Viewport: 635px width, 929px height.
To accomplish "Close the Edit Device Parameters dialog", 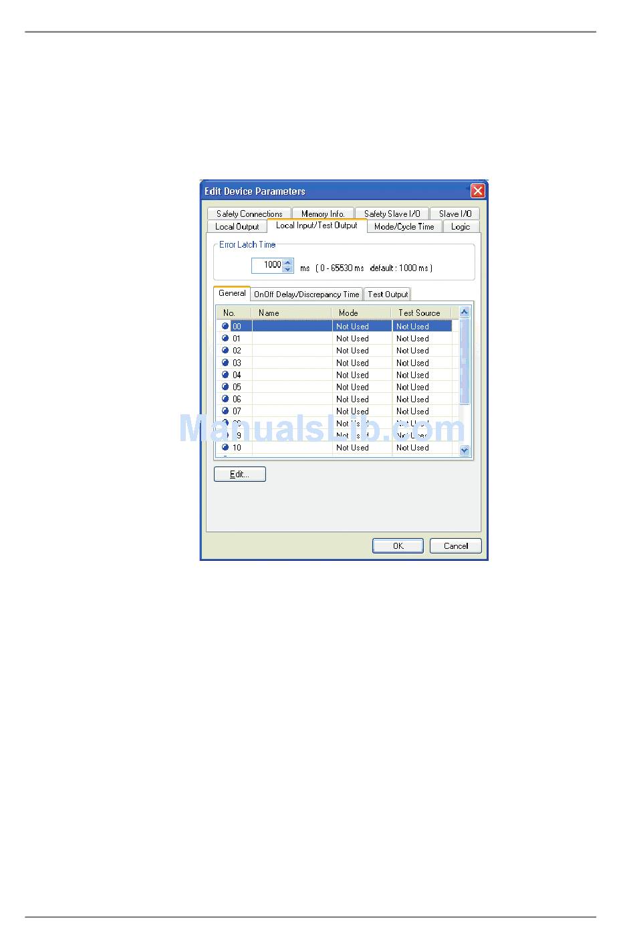I will click(x=477, y=191).
